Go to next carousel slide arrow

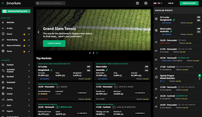(148, 32)
